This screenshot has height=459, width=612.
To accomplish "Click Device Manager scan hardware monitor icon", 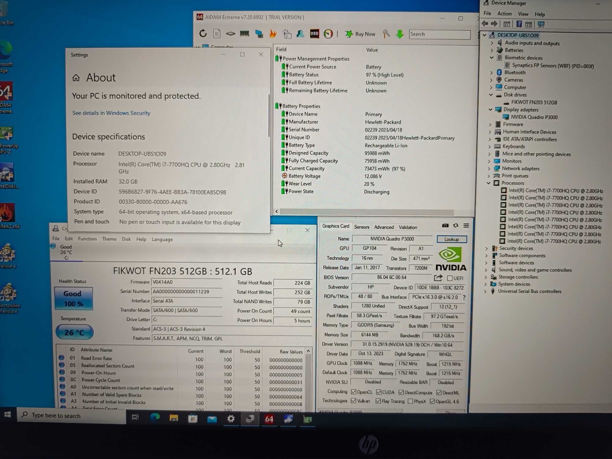I will pos(541,24).
